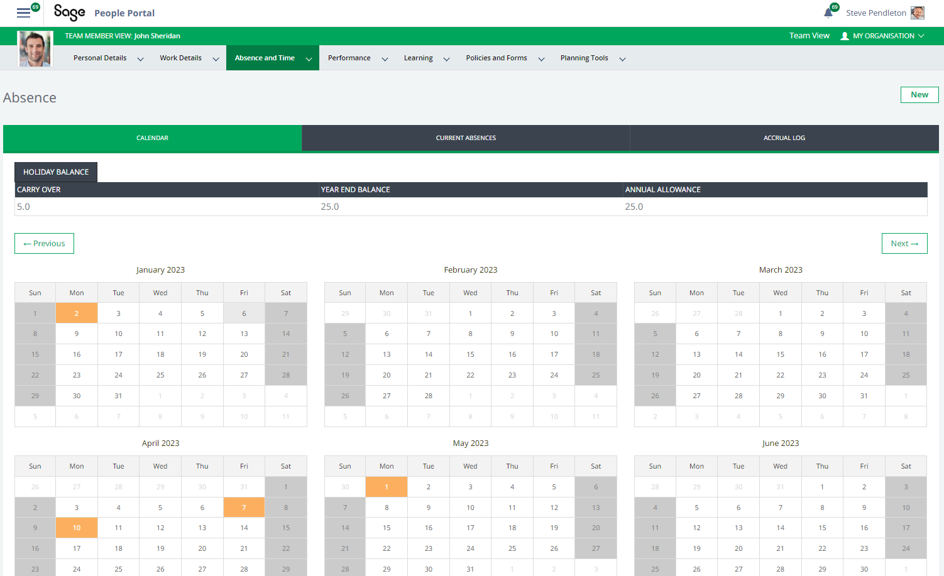Select highlighted April 7 in calendar
The height and width of the screenshot is (576, 944).
244,508
